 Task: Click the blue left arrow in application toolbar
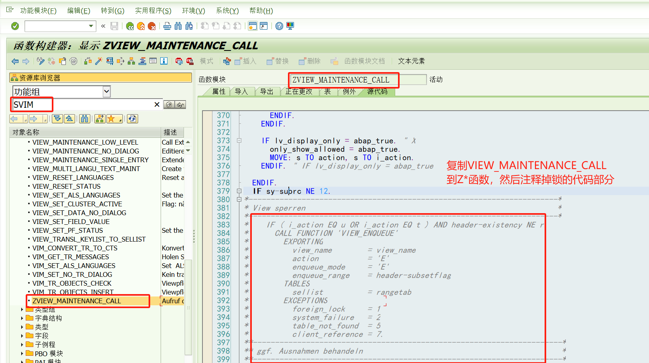point(15,61)
